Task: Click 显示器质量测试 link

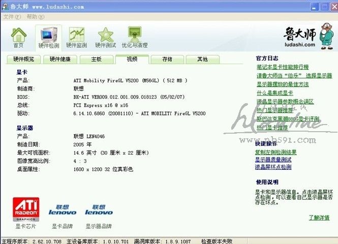Action: tap(273, 160)
